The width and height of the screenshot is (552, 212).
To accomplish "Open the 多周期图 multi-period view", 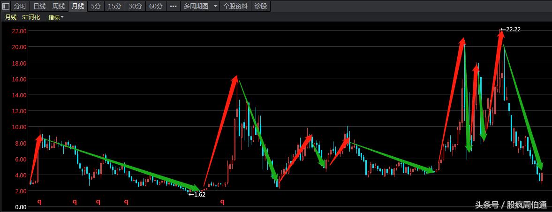I will (x=196, y=6).
